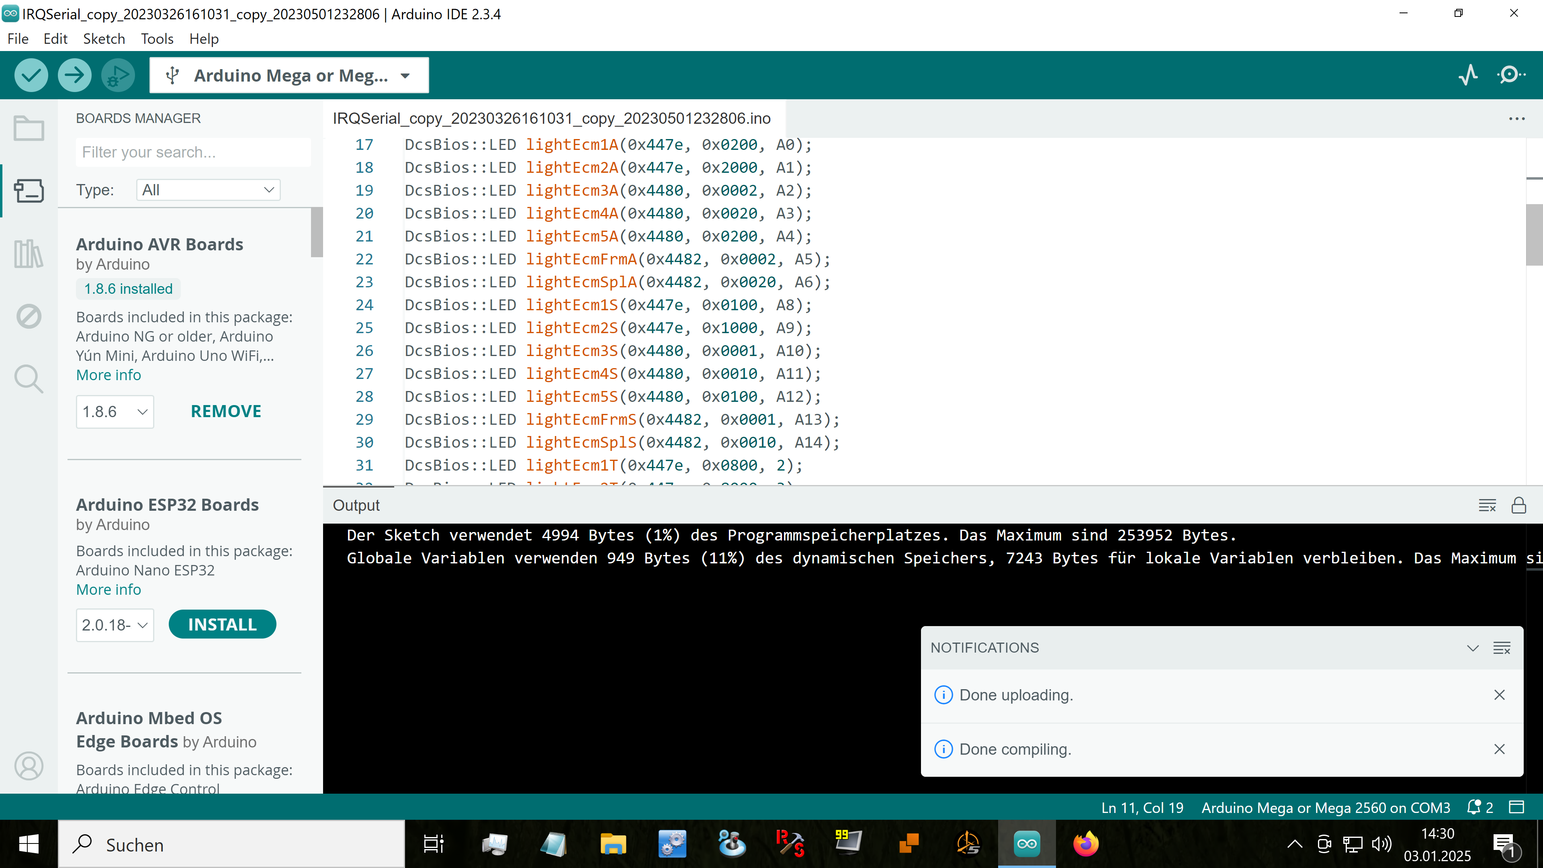Image resolution: width=1543 pixels, height=868 pixels.
Task: Open the Sketchbook folder sidebar icon
Action: click(29, 128)
